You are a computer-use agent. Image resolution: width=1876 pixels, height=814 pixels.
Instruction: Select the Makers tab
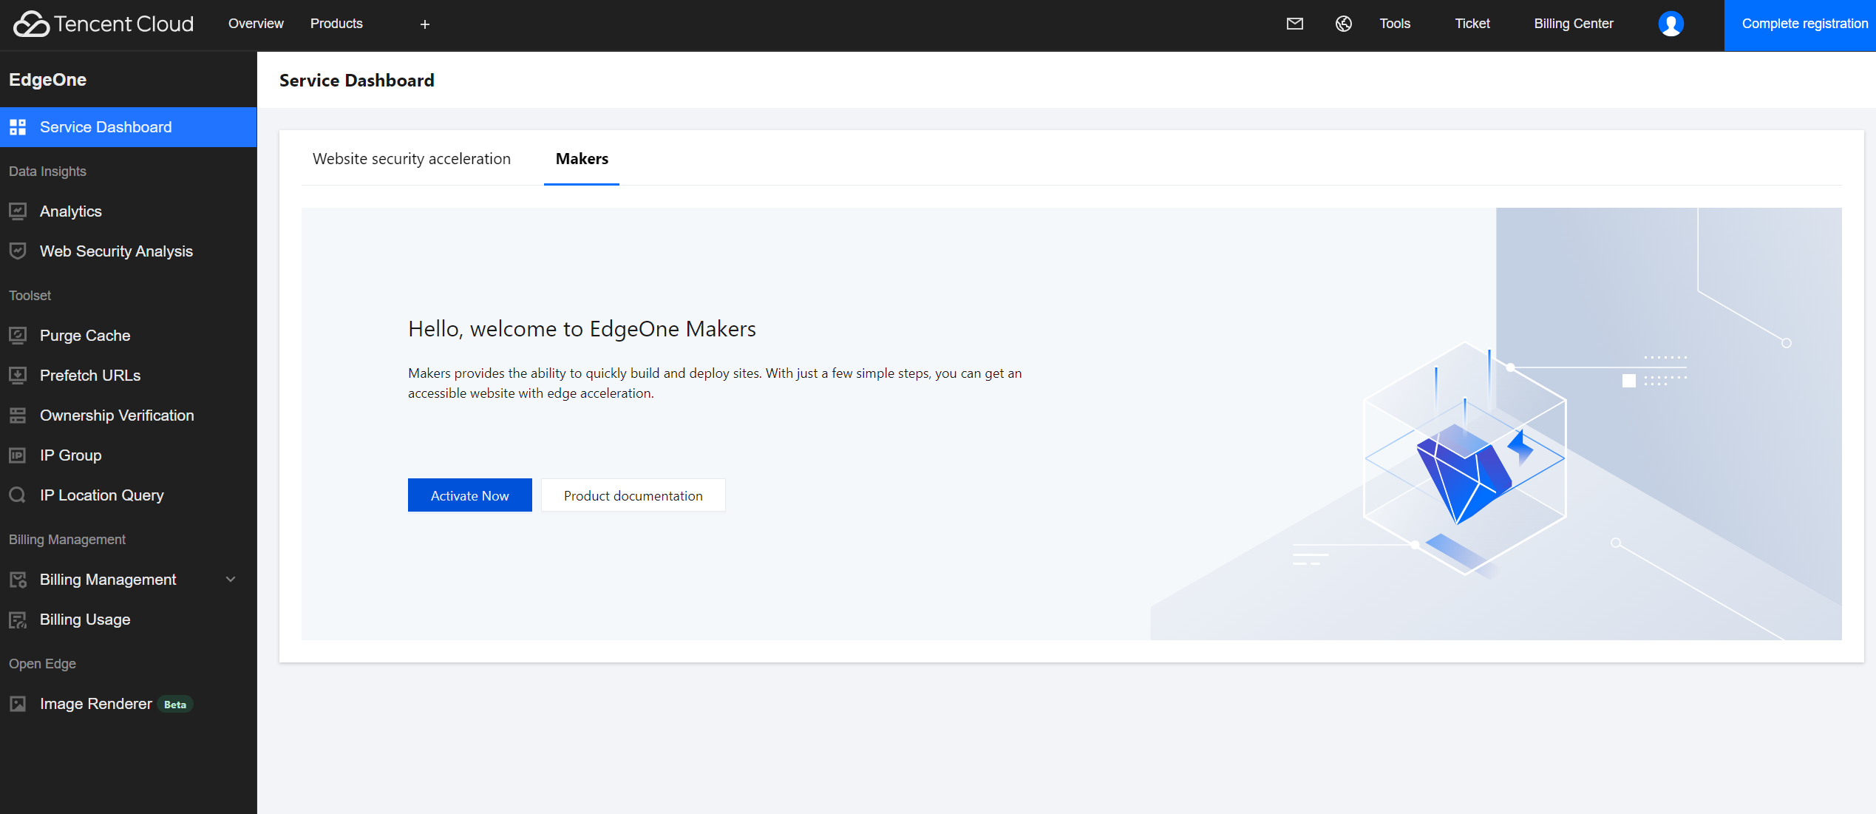582,159
